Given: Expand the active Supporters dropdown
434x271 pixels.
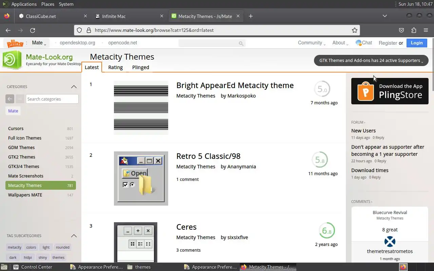Looking at the screenshot, I should (x=371, y=60).
